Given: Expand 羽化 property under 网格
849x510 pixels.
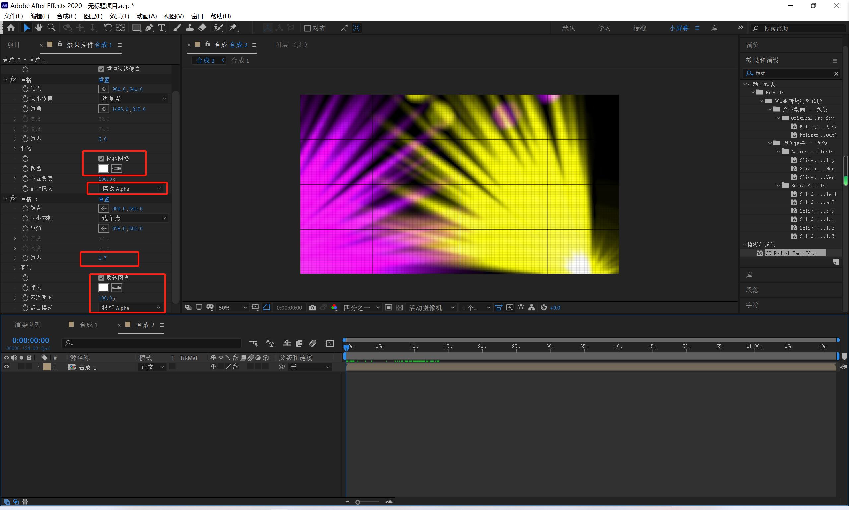Looking at the screenshot, I should [x=15, y=149].
